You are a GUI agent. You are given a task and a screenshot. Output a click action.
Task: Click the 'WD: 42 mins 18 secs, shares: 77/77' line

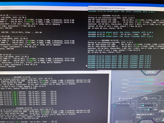tap(104, 52)
